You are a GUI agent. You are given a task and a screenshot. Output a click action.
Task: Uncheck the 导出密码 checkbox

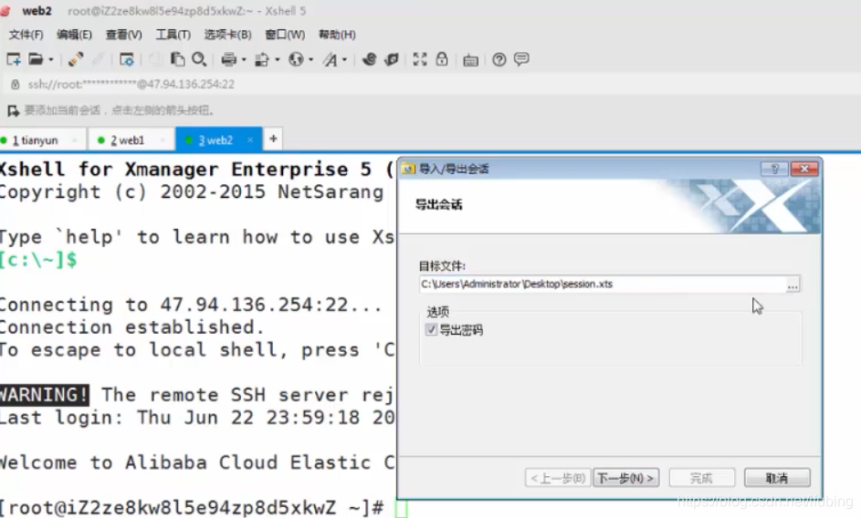432,330
